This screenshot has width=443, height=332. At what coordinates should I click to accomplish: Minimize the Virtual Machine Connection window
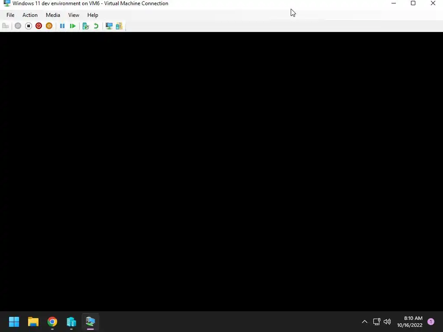394,3
